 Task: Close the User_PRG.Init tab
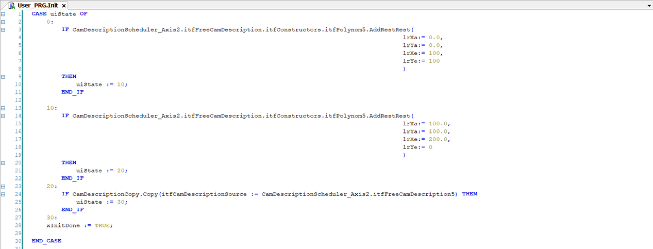[64, 5]
